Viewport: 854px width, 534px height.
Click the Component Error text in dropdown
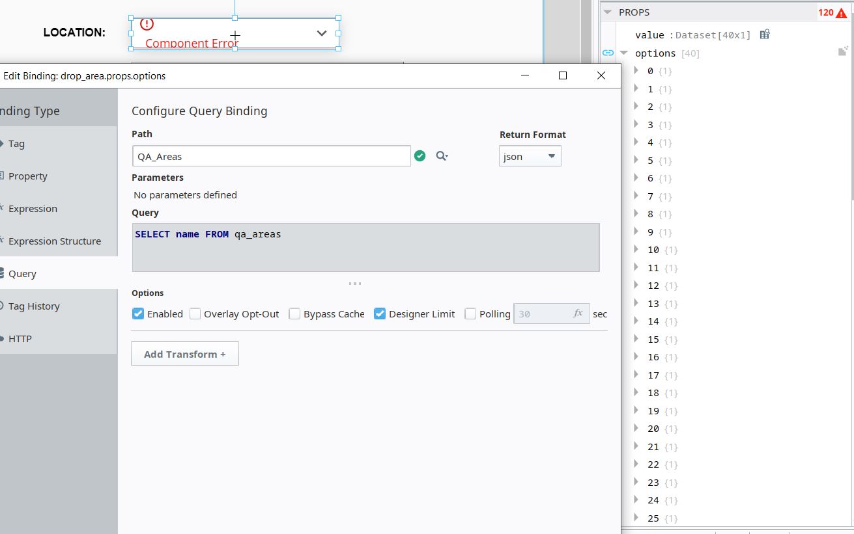tap(192, 43)
